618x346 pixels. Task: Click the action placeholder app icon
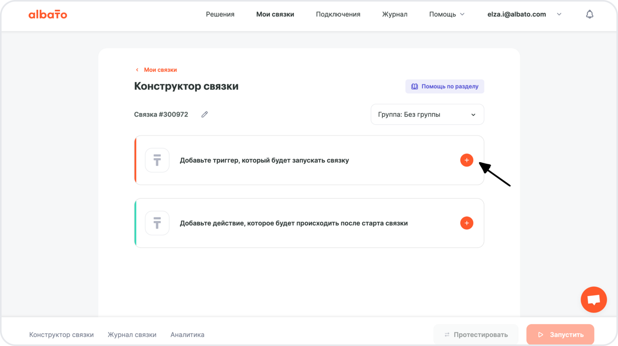(x=157, y=223)
